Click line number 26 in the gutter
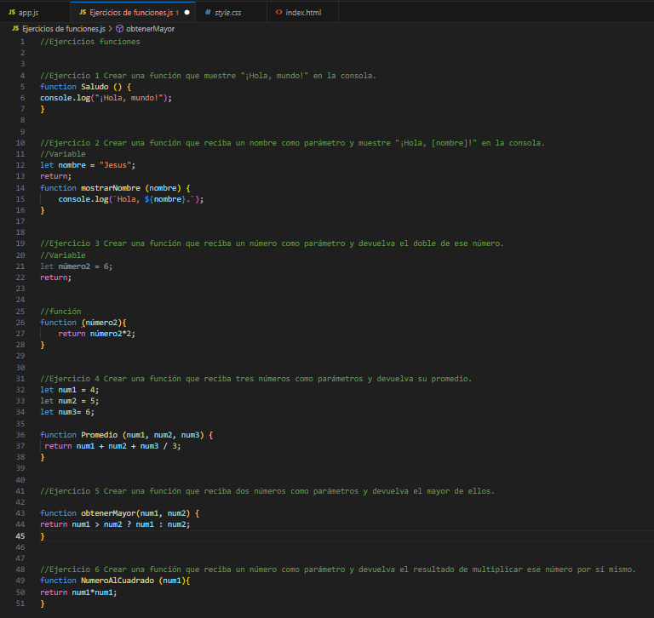The width and height of the screenshot is (654, 618). [20, 323]
